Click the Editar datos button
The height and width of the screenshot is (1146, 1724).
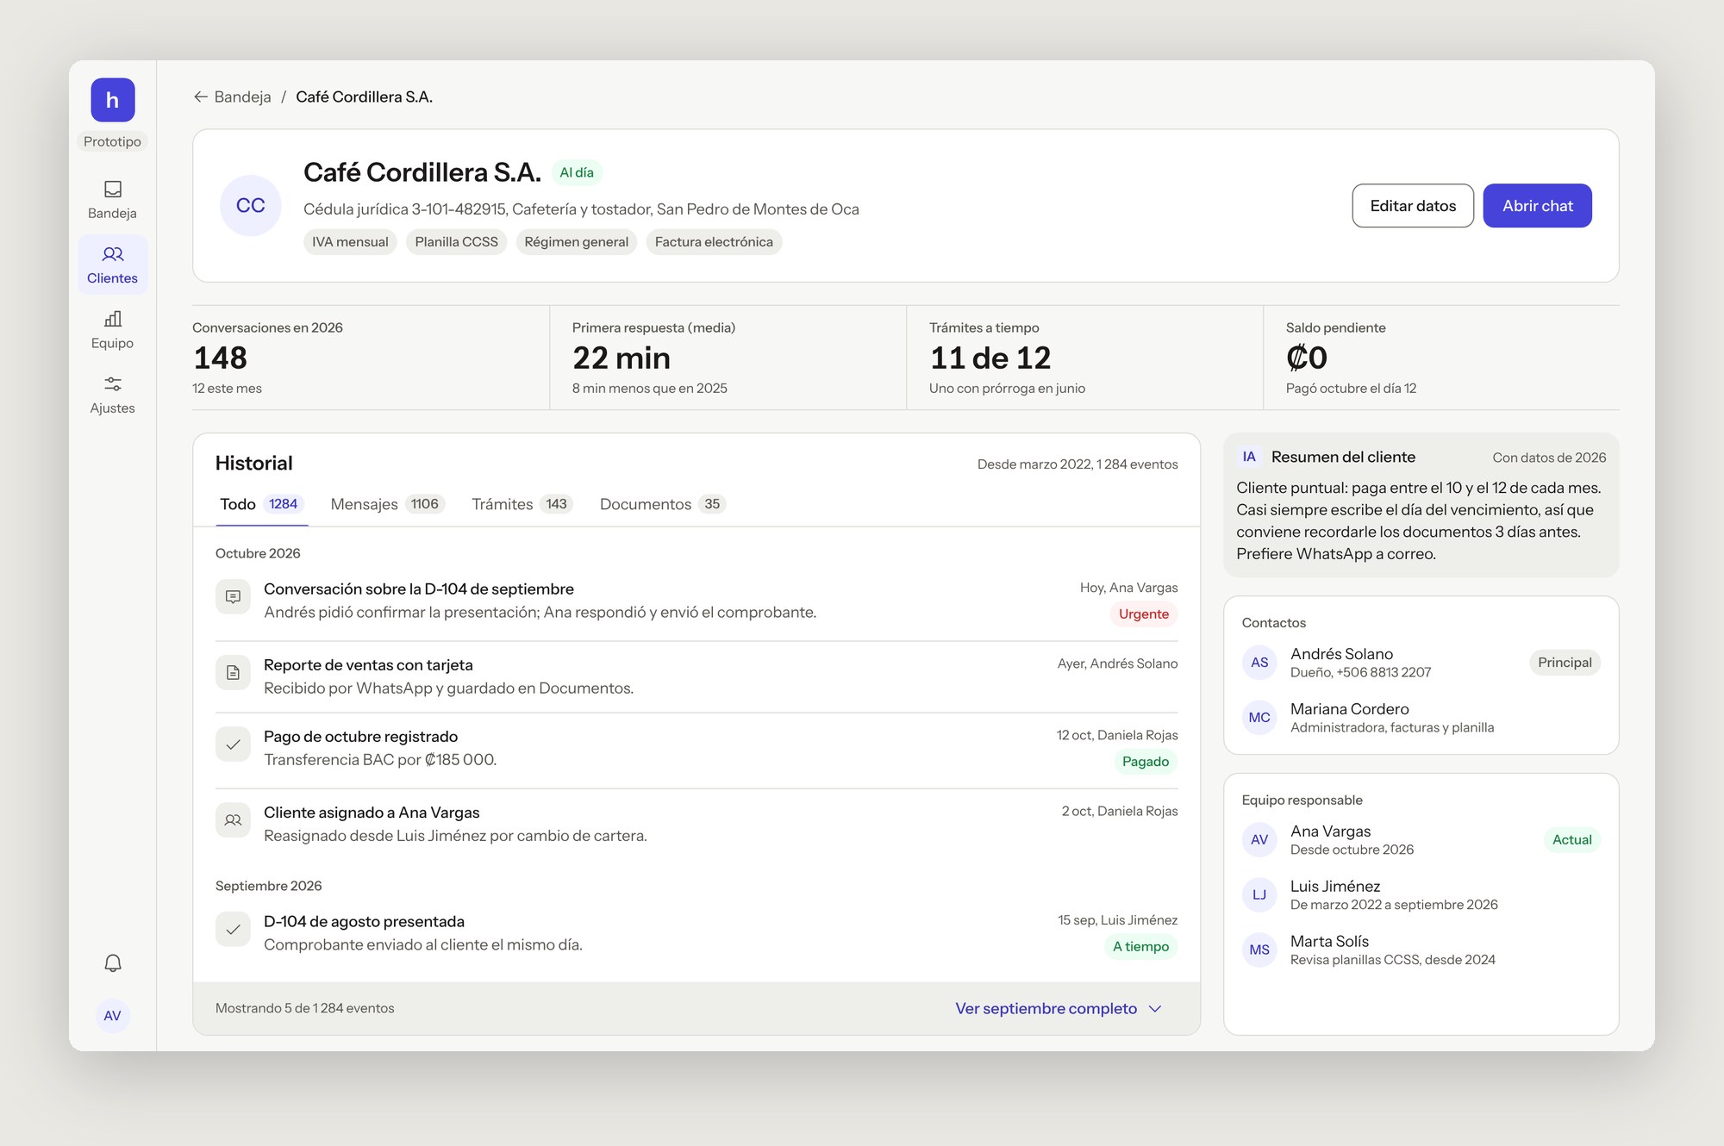(1413, 205)
